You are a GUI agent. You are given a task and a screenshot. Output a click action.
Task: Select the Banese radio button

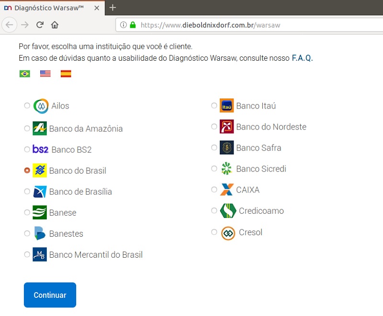(x=27, y=212)
